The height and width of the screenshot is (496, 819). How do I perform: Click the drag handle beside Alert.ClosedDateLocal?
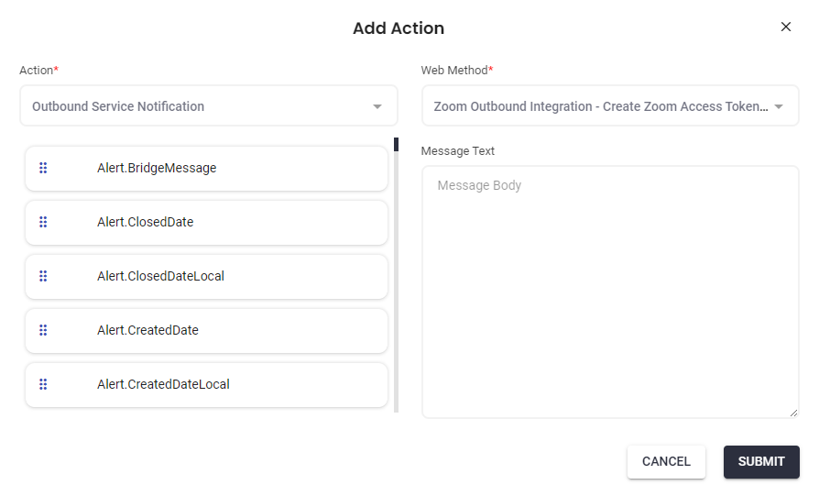pos(43,276)
